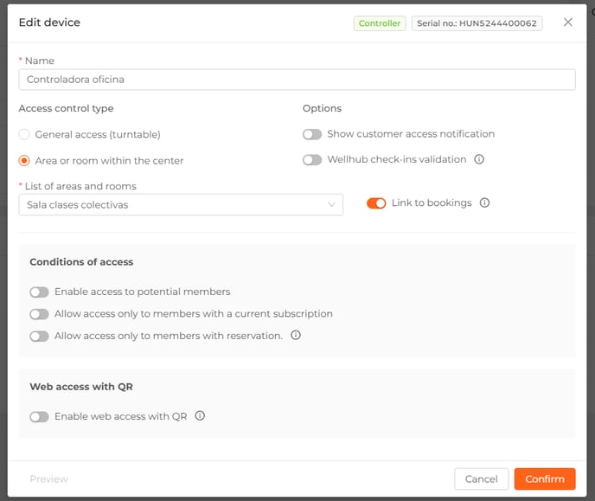Screen dimensions: 595x501
Task: Enable web access with QR switch
Action: pyautogui.click(x=39, y=417)
